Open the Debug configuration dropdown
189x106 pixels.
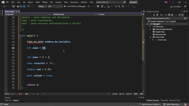[x=43, y=6]
